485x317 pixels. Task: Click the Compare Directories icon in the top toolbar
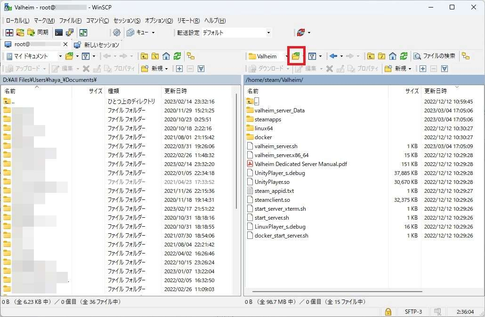point(9,32)
